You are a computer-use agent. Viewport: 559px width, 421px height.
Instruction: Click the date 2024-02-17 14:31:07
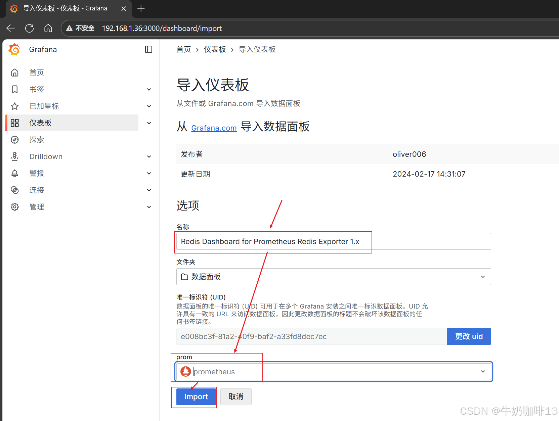click(429, 174)
